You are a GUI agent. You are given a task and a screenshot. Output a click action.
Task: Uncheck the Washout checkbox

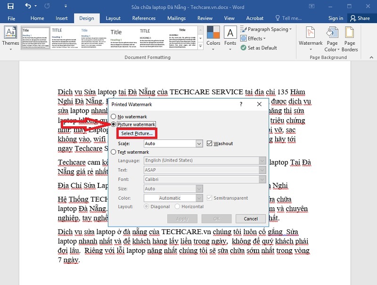tap(210, 143)
